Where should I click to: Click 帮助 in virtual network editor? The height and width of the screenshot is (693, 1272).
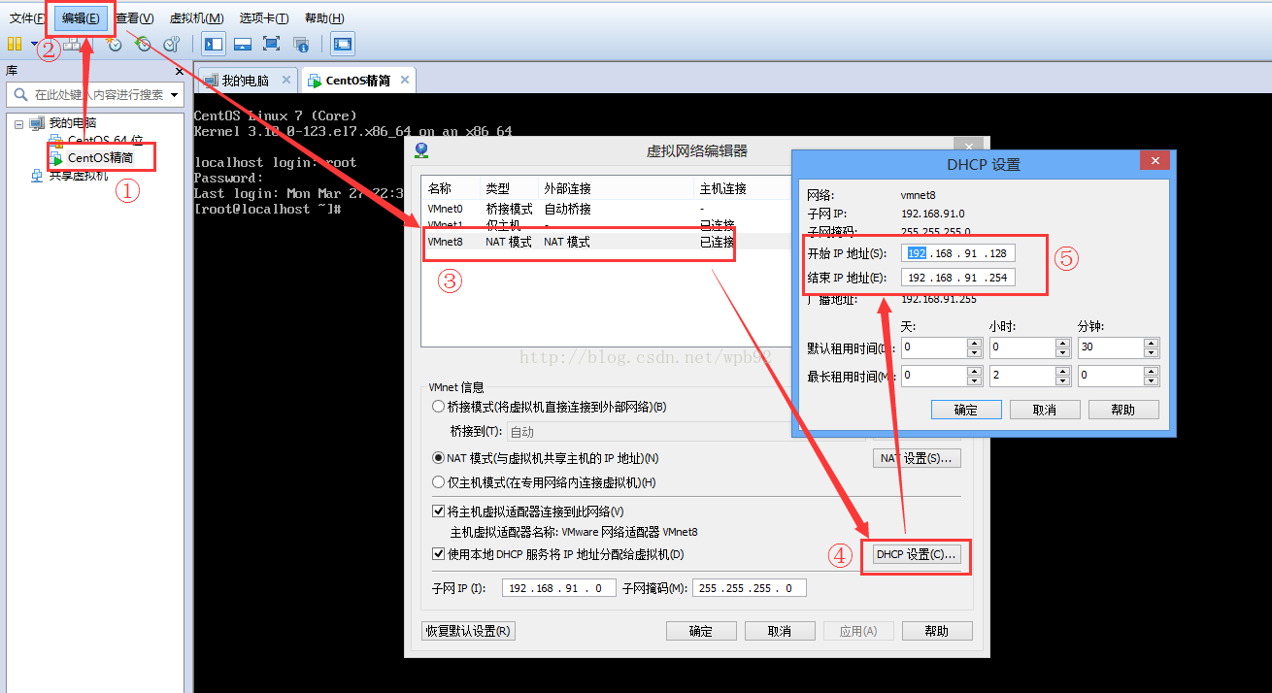click(x=937, y=631)
